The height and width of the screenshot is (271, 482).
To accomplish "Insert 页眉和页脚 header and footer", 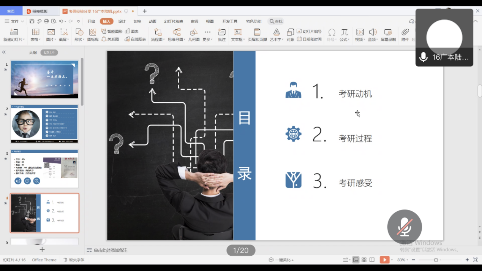I will tap(257, 35).
